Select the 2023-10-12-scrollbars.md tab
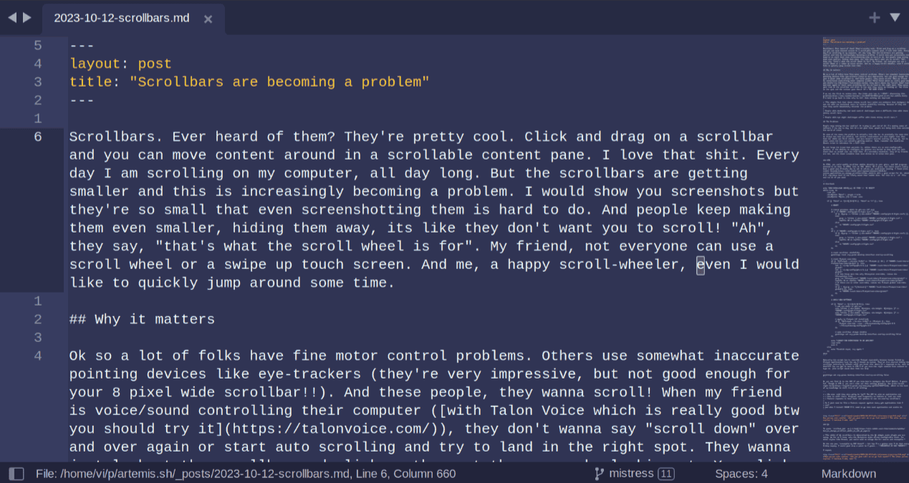Viewport: 909px width, 483px height. click(122, 18)
